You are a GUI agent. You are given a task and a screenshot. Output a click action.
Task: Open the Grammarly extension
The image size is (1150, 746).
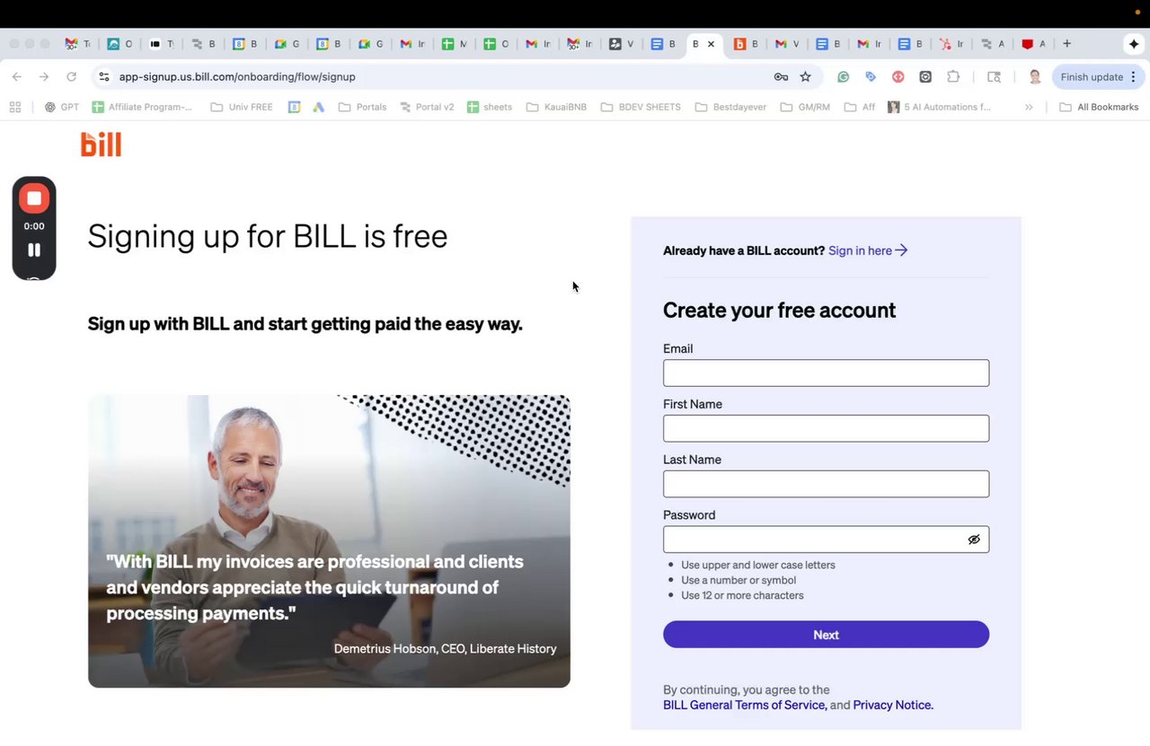(843, 77)
